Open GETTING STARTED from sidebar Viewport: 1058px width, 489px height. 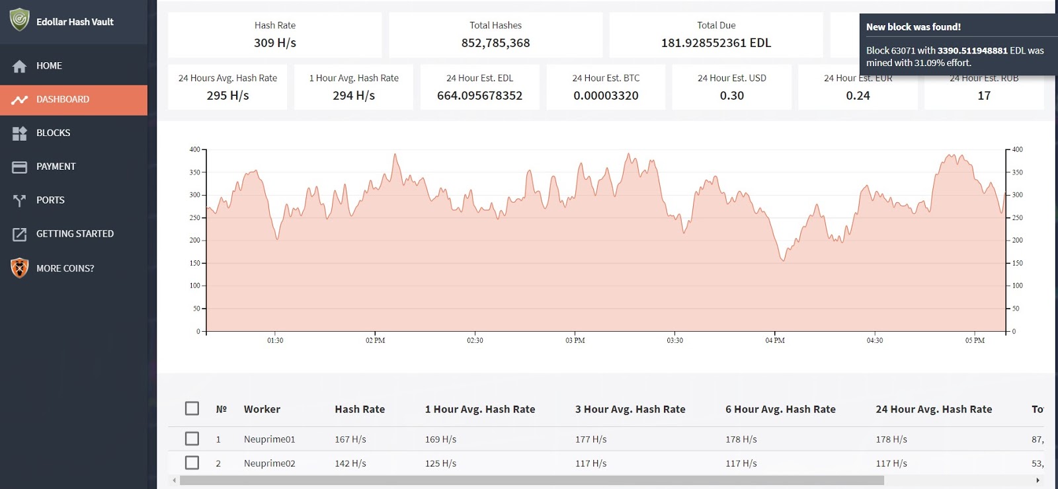(x=73, y=234)
